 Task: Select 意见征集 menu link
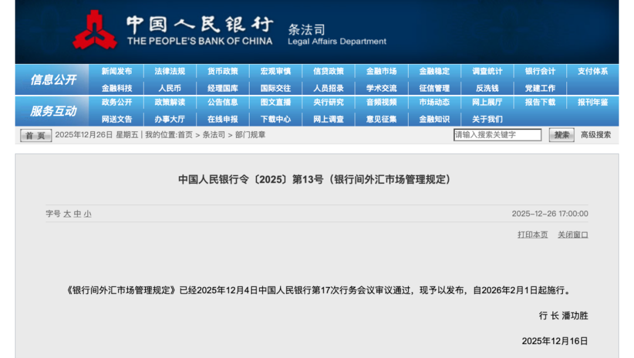[381, 119]
